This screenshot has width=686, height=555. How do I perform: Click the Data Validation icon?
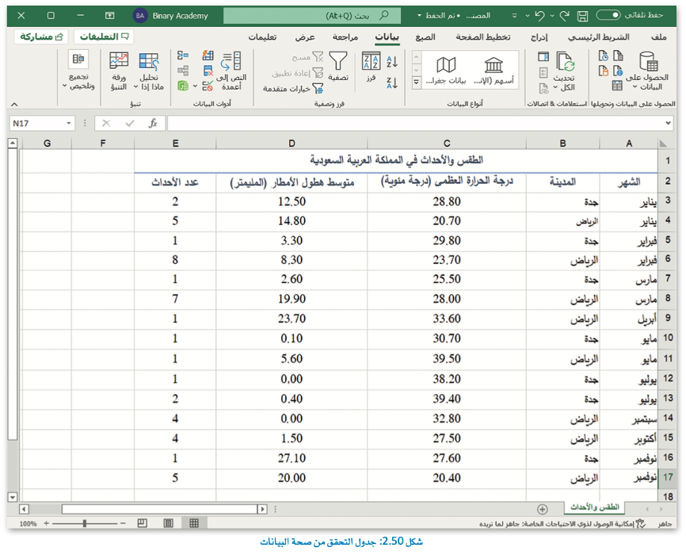pyautogui.click(x=208, y=86)
